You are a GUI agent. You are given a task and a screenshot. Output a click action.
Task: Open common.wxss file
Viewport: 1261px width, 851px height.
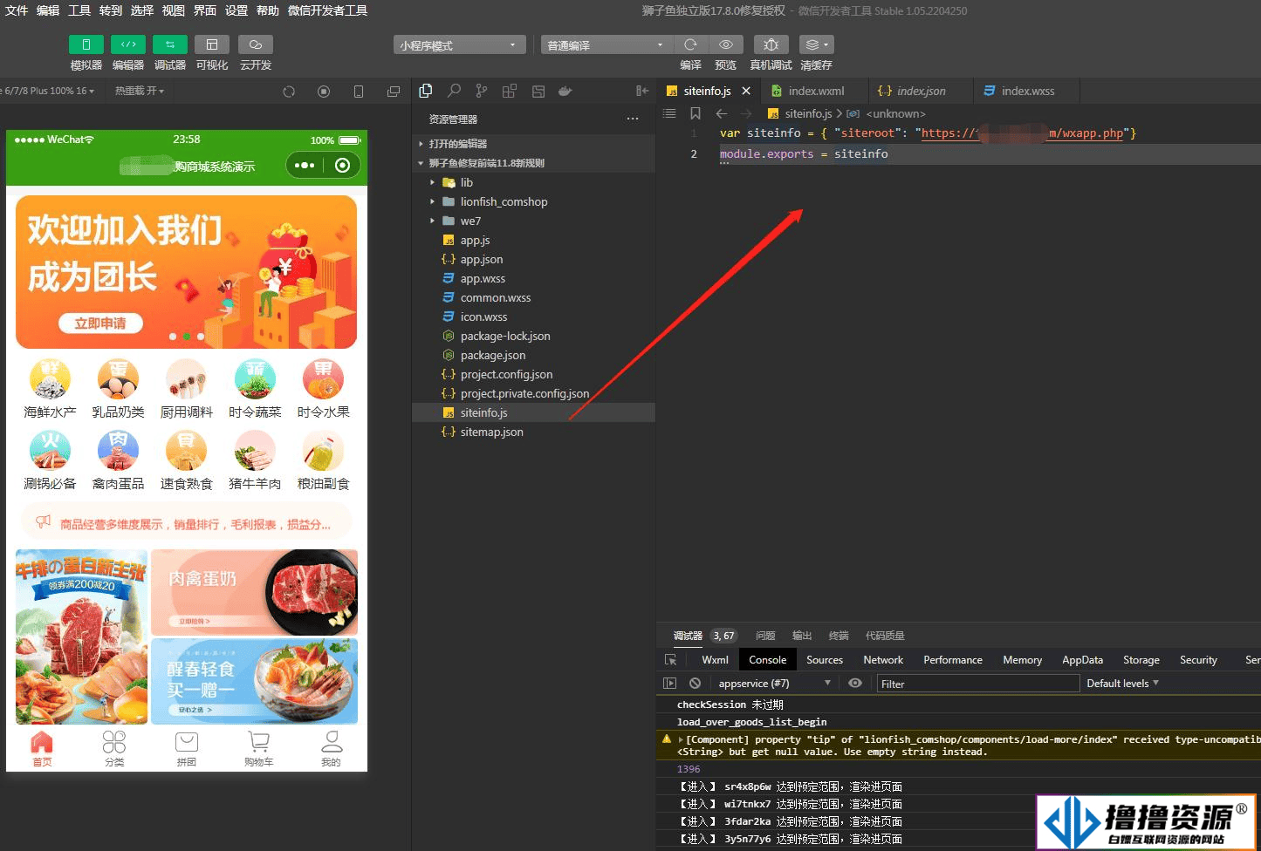pyautogui.click(x=533, y=297)
